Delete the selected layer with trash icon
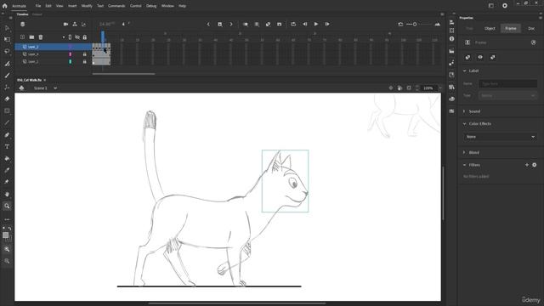This screenshot has width=544, height=306. pyautogui.click(x=41, y=37)
